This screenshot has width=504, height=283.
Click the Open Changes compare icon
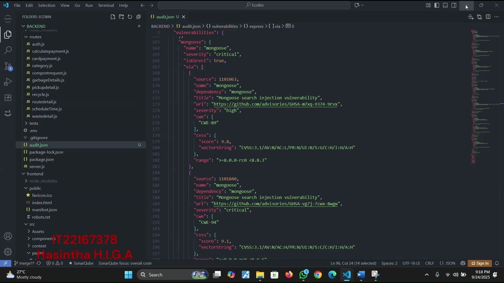point(479,17)
